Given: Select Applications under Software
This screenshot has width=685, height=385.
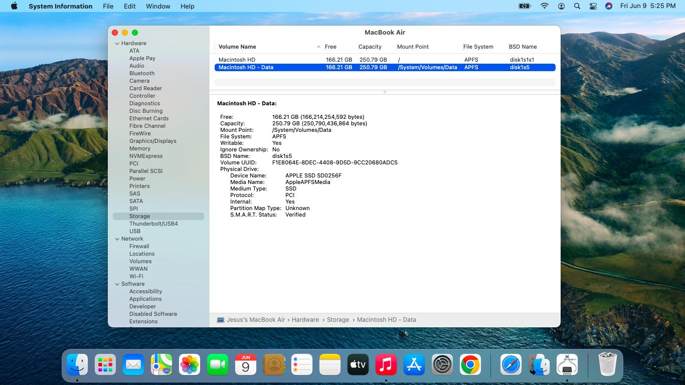Looking at the screenshot, I should (145, 299).
